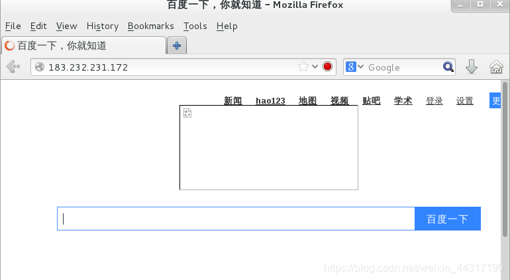Click the hao123 link
510x280 pixels.
270,100
